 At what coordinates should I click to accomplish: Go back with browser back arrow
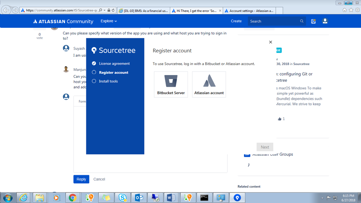pyautogui.click(x=6, y=10)
